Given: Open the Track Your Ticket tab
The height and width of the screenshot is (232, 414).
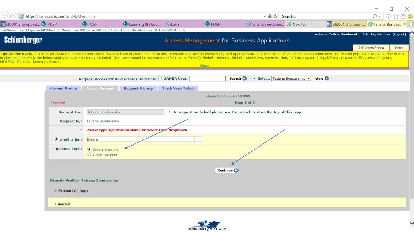Looking at the screenshot, I should tap(178, 89).
